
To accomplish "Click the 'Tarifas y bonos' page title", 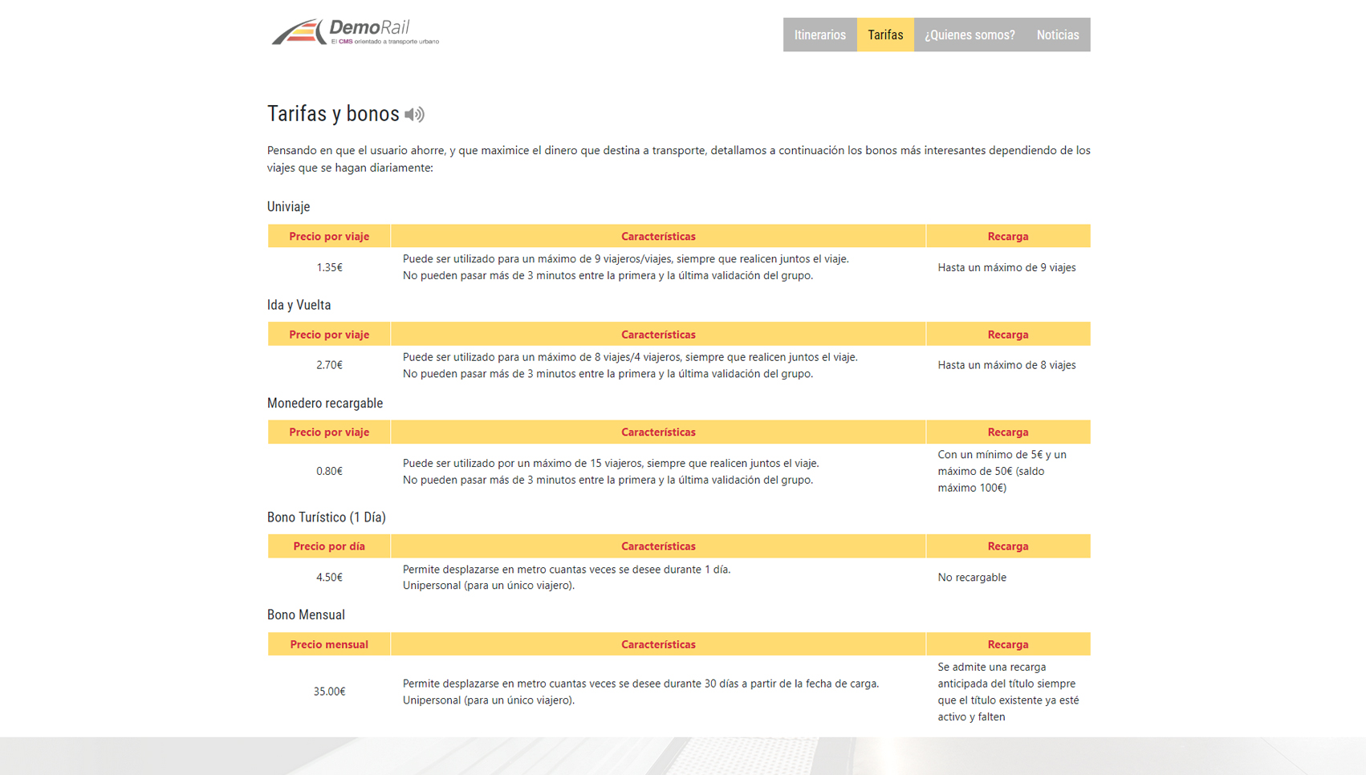I will tap(333, 114).
